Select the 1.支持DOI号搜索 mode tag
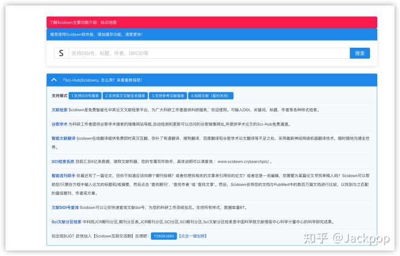The height and width of the screenshot is (256, 400). click(85, 96)
